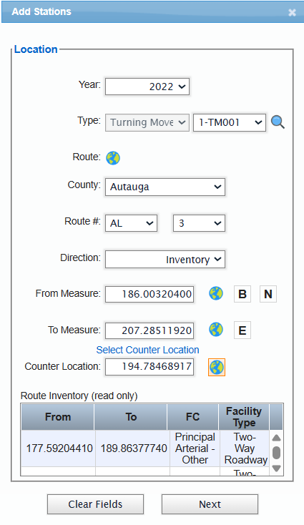Click the Next button
Screen dimensions: 304x525
point(210,504)
